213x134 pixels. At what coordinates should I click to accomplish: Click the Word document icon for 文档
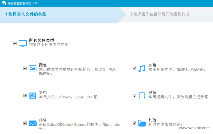pos(33,96)
